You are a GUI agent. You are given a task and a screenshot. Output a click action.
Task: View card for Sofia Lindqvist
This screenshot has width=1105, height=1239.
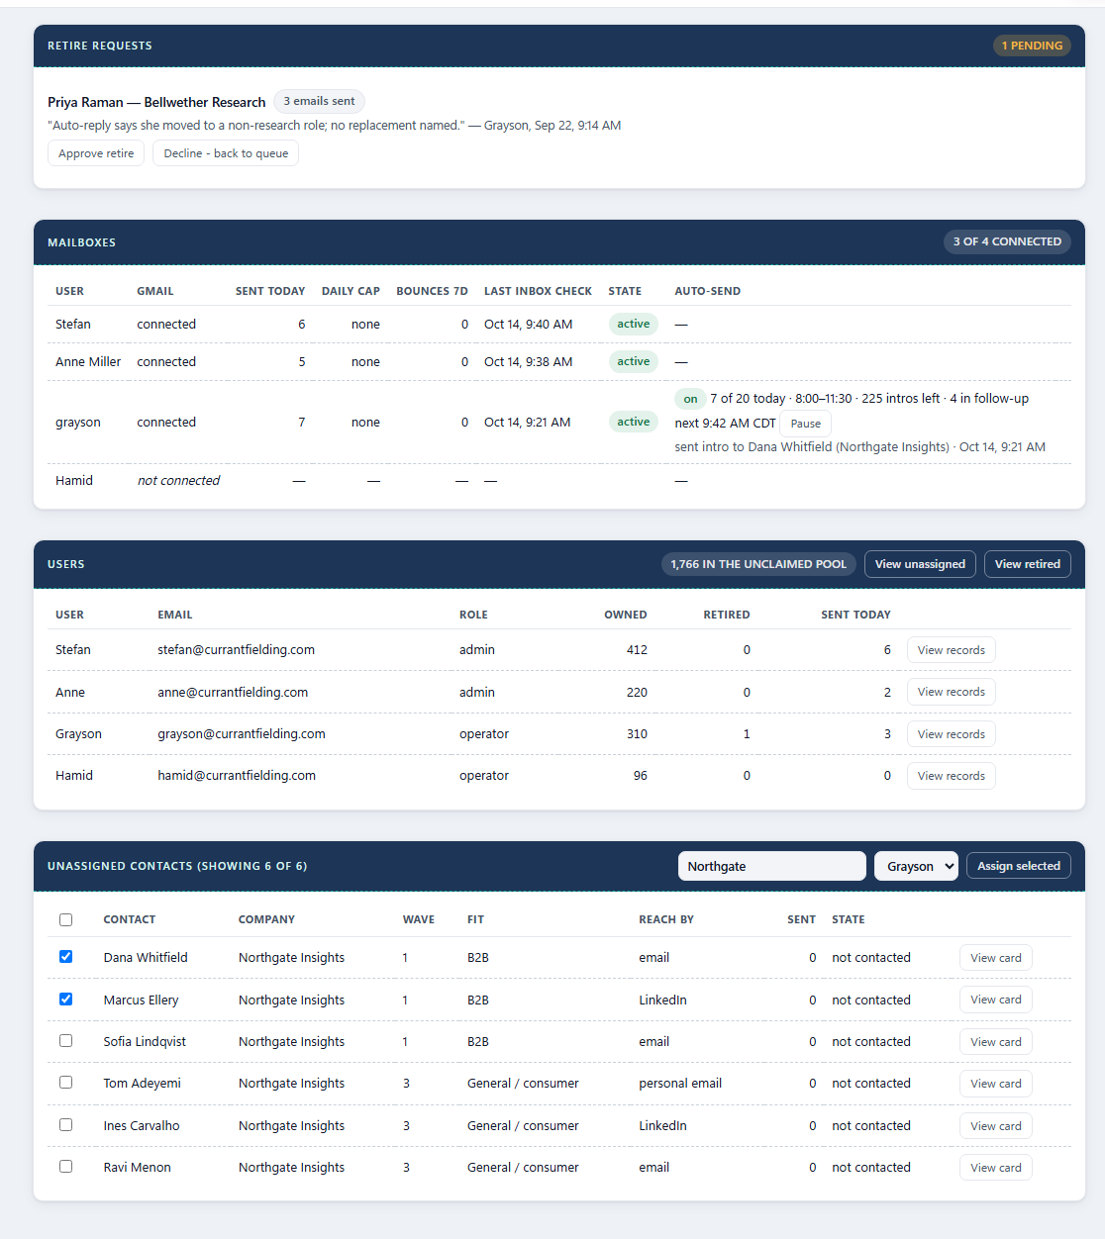point(995,1042)
